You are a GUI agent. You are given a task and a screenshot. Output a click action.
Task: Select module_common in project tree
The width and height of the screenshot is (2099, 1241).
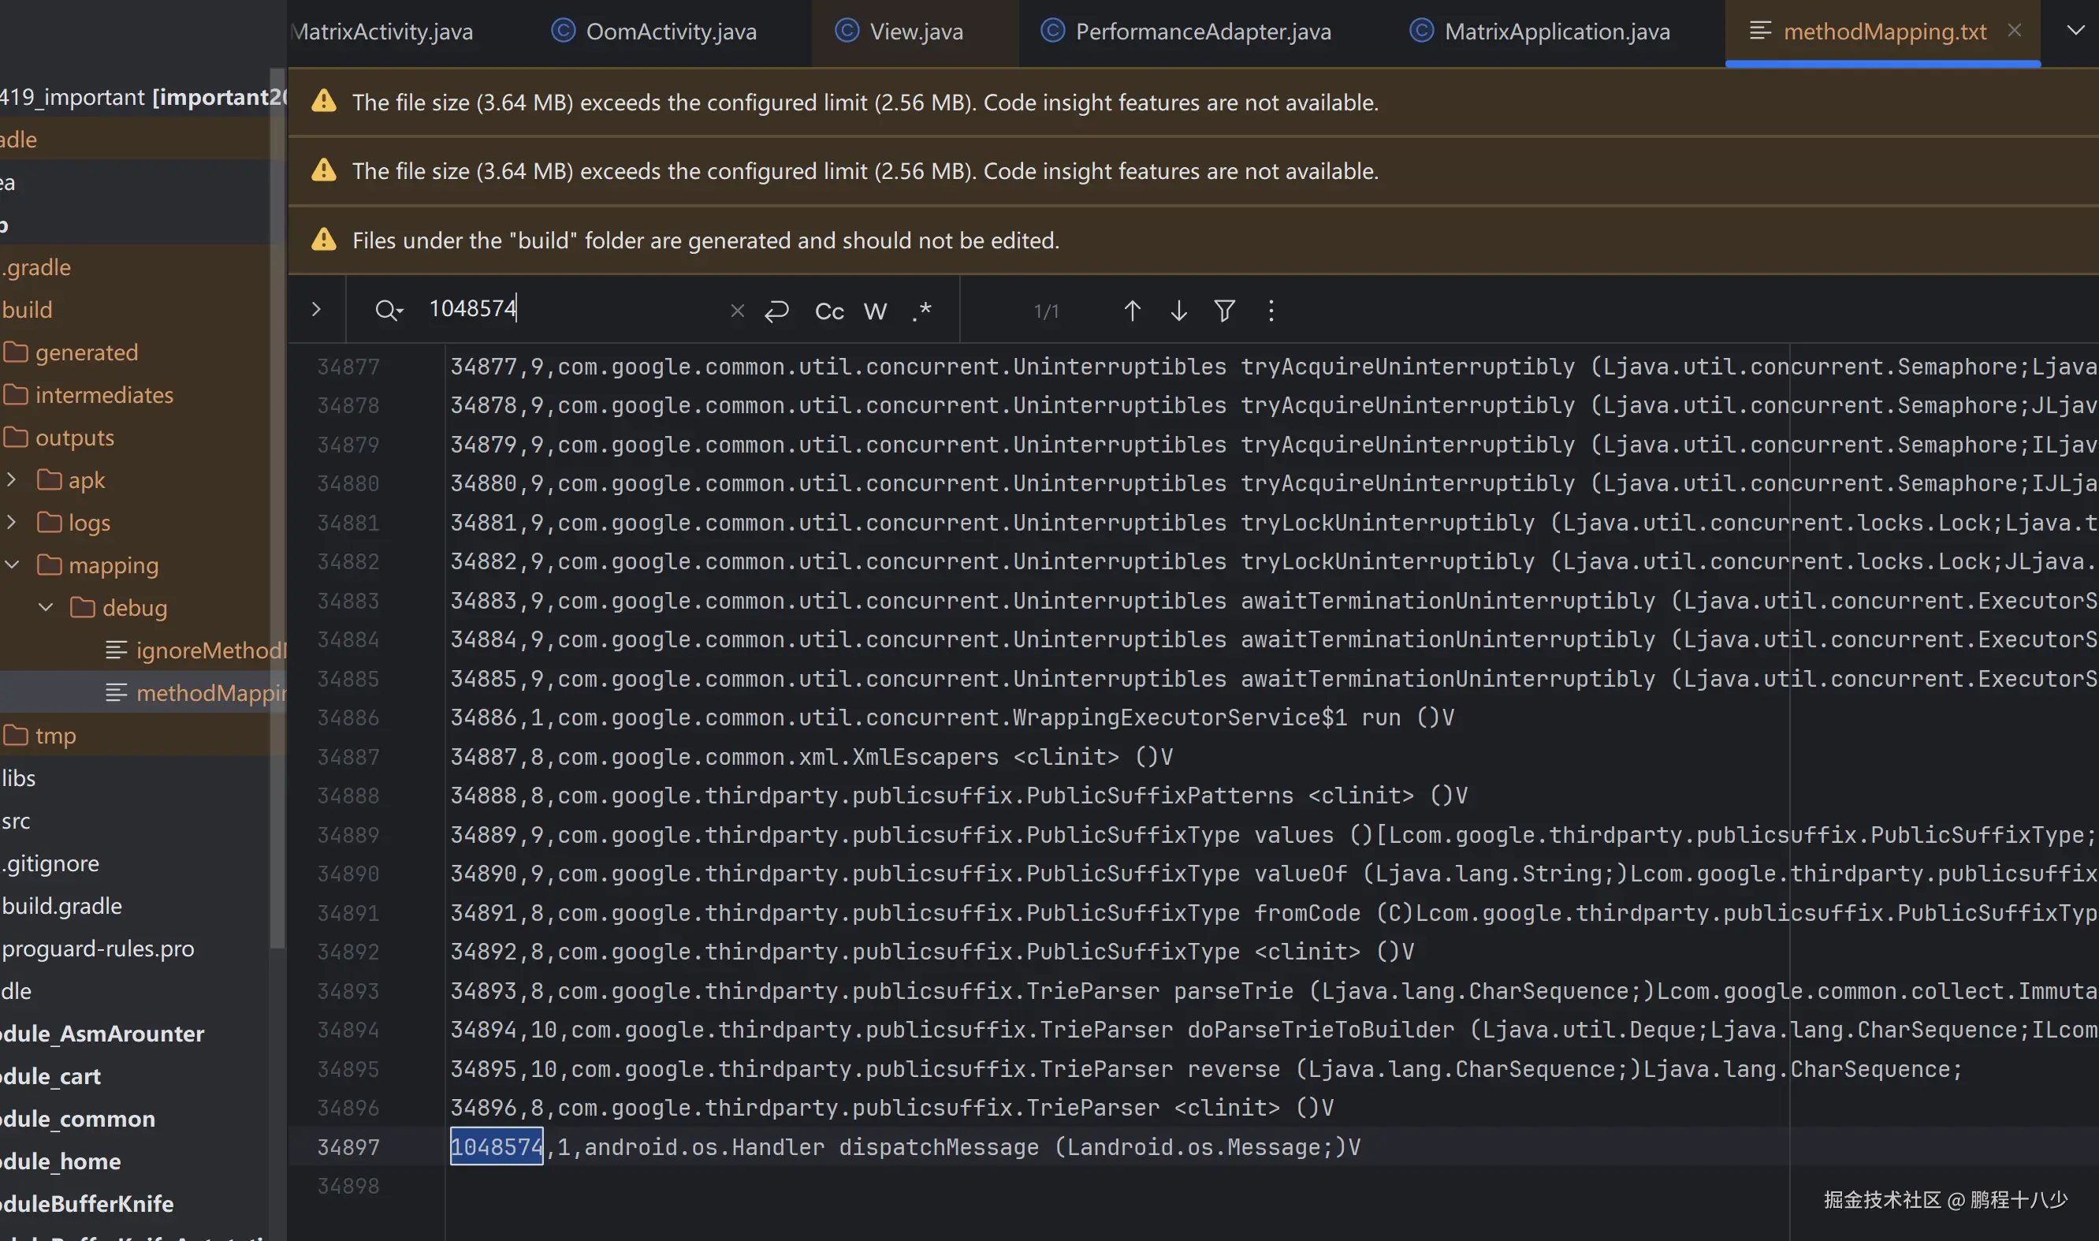pyautogui.click(x=78, y=1119)
